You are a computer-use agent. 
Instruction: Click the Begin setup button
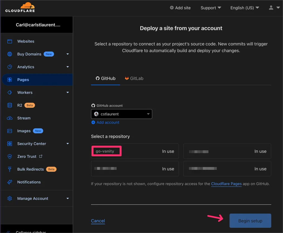(x=250, y=220)
